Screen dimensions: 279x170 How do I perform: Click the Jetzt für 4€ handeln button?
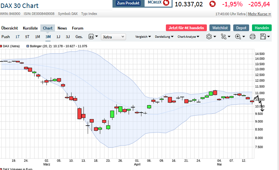coord(186,28)
